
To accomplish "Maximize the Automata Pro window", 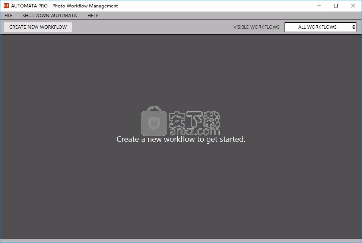I will pyautogui.click(x=336, y=6).
